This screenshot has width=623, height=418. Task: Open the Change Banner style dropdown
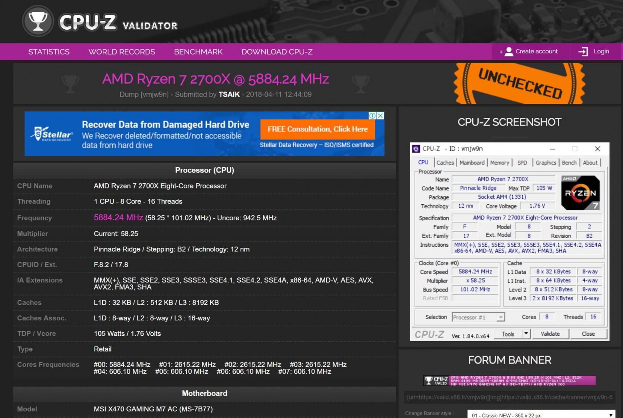(x=541, y=415)
